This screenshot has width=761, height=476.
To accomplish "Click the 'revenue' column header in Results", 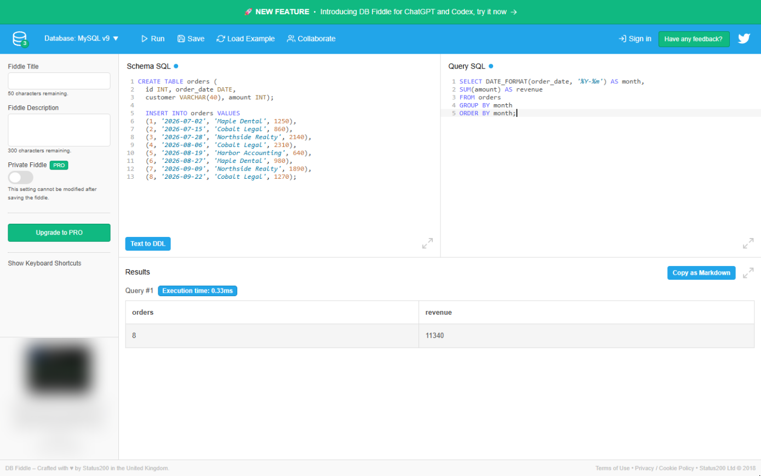I will coord(586,313).
